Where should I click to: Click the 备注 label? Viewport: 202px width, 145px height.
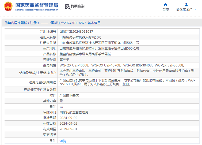[x=53, y=107]
